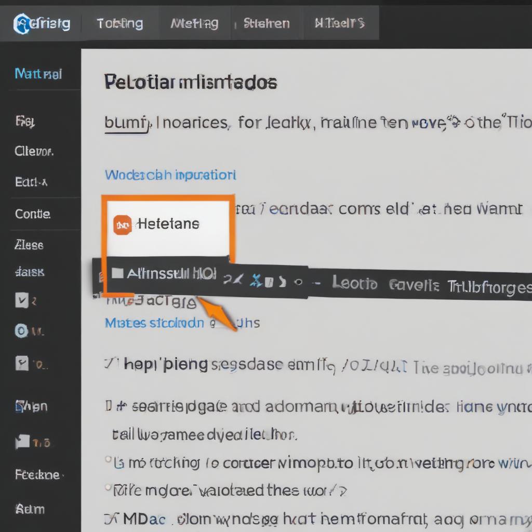Click the blue circle sidebar icon
Viewport: 532px width, 532px height.
[21, 330]
